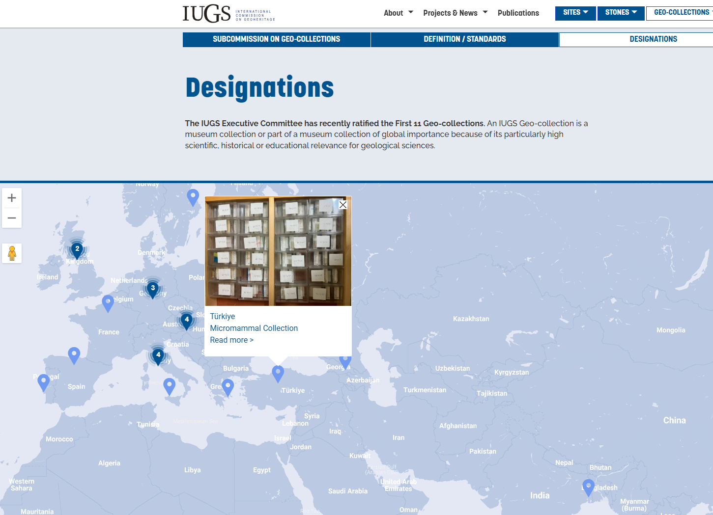Zoom out on the map

tap(12, 218)
